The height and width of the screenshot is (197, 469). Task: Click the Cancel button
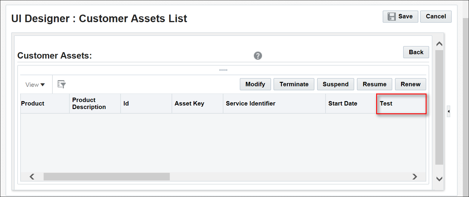pos(436,17)
